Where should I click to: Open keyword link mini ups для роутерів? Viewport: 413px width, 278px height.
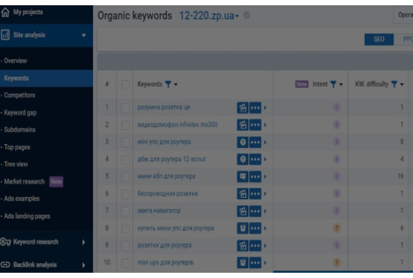coord(165,262)
